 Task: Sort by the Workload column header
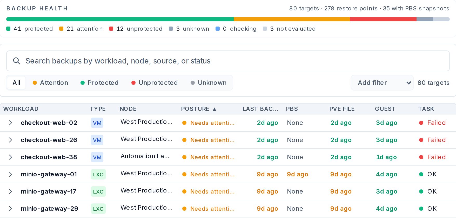(x=21, y=109)
